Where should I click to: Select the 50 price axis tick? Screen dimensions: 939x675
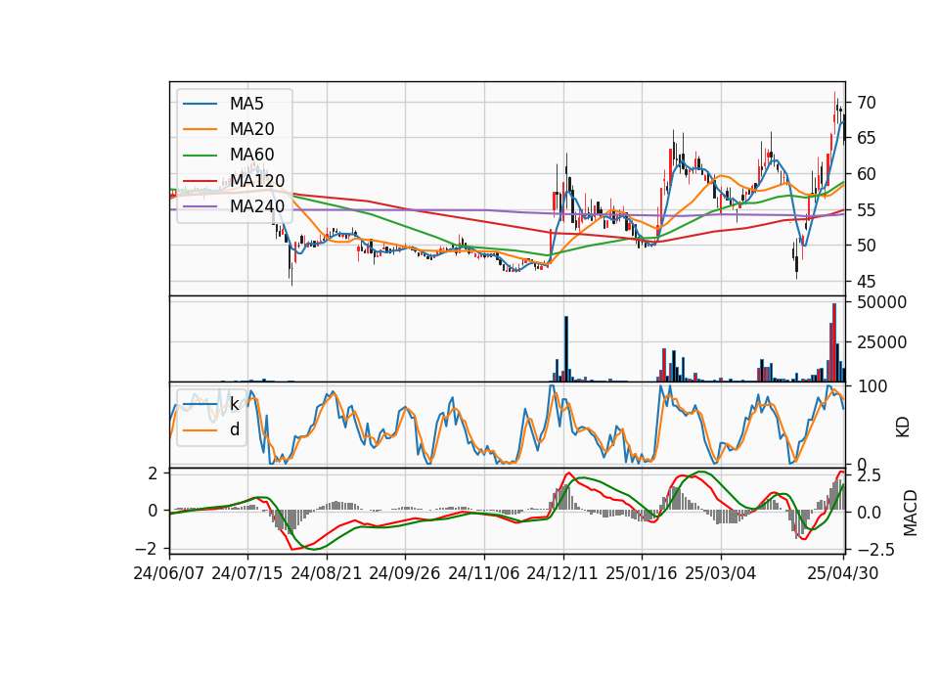[867, 246]
